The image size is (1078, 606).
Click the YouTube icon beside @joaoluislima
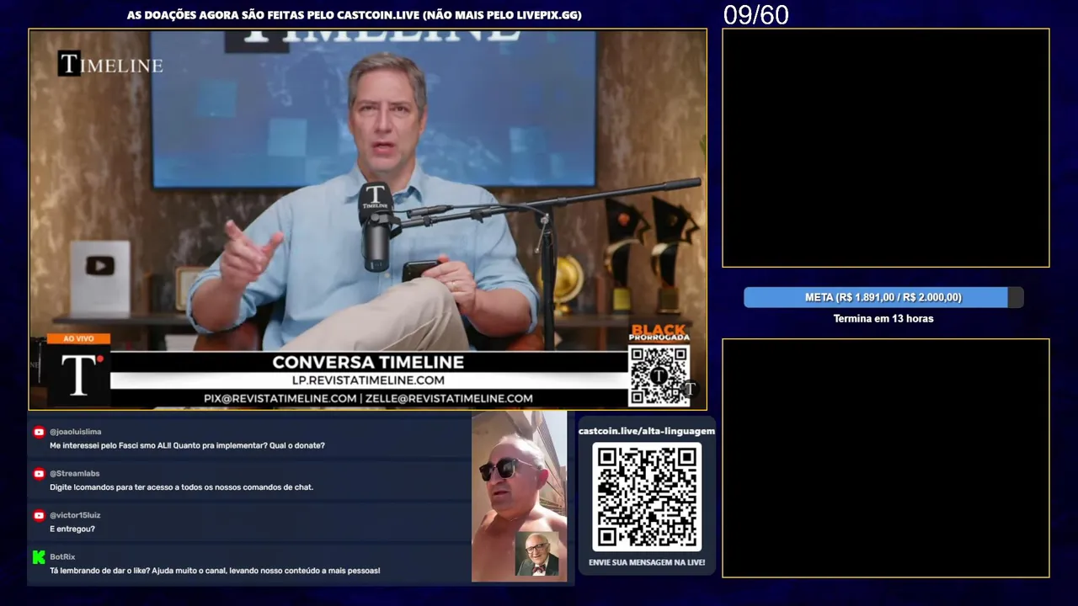point(39,432)
